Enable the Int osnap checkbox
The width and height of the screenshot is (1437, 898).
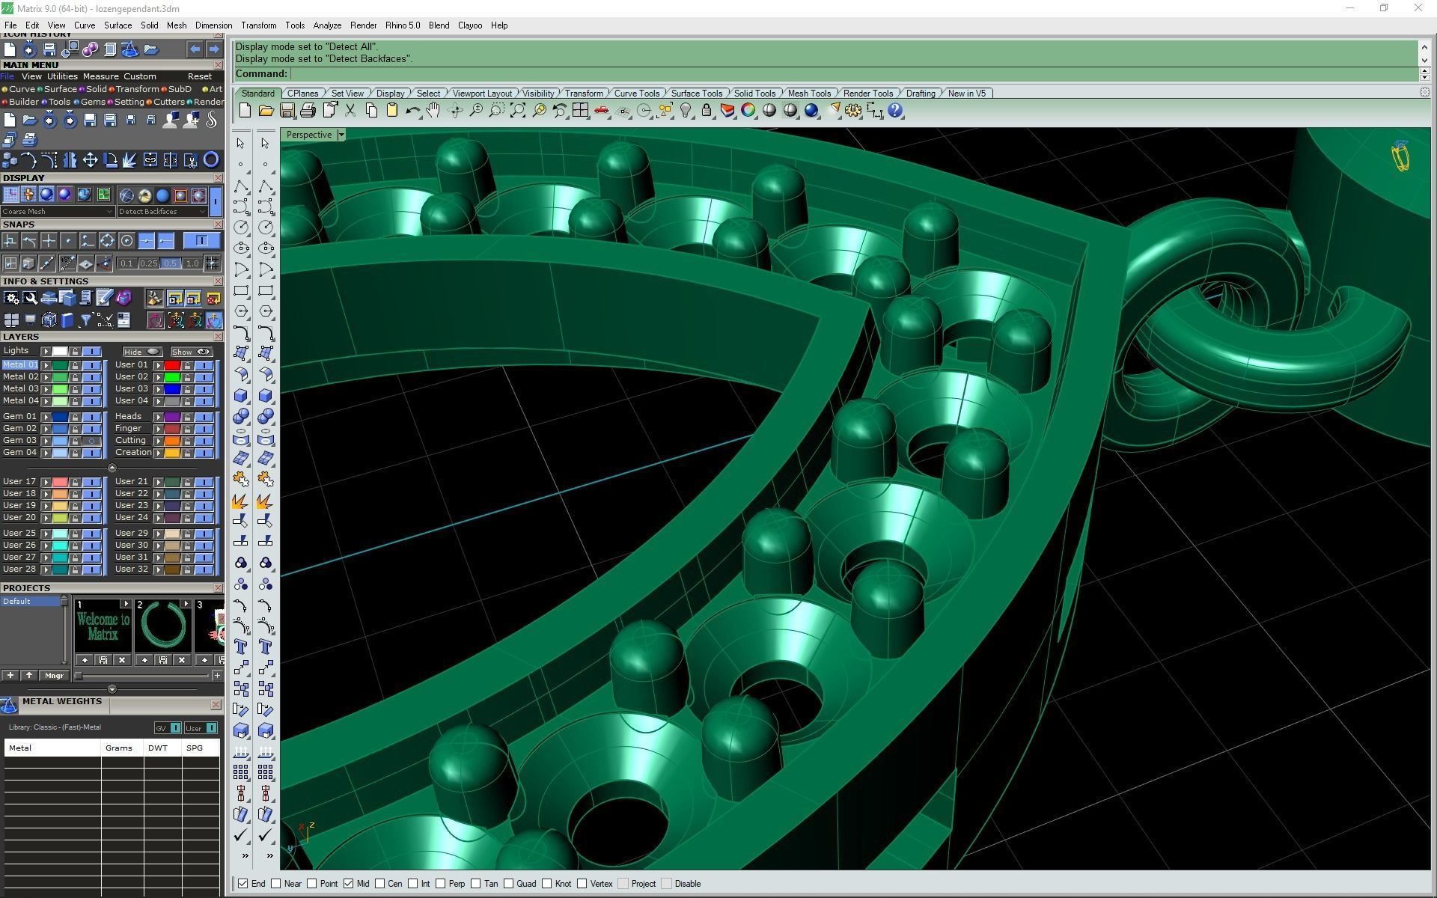[412, 884]
